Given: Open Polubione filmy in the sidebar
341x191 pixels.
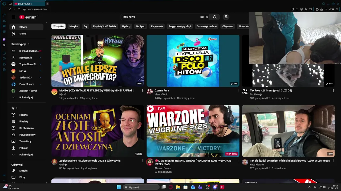Looking at the screenshot, I should coord(26,135).
